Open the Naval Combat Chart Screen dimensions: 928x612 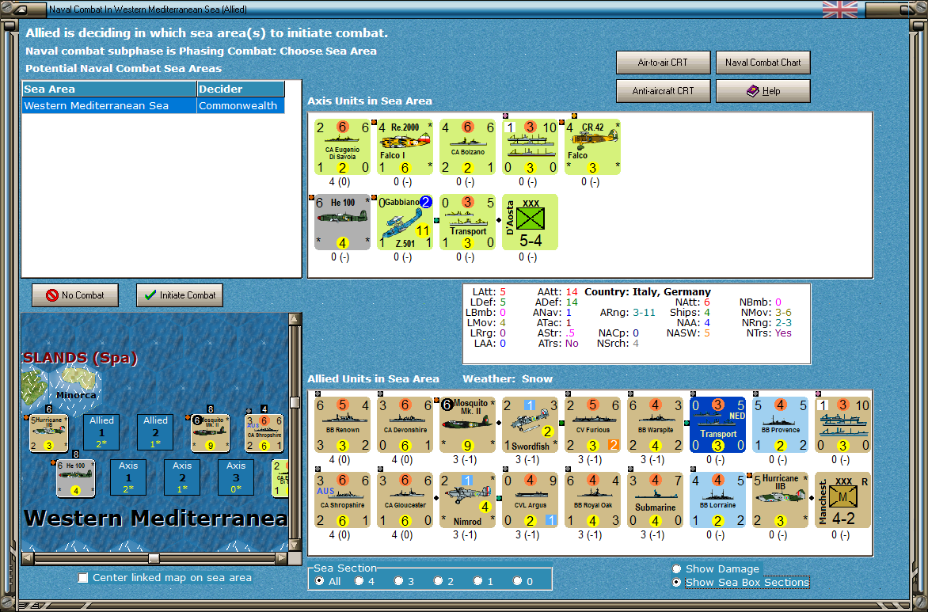tap(763, 62)
